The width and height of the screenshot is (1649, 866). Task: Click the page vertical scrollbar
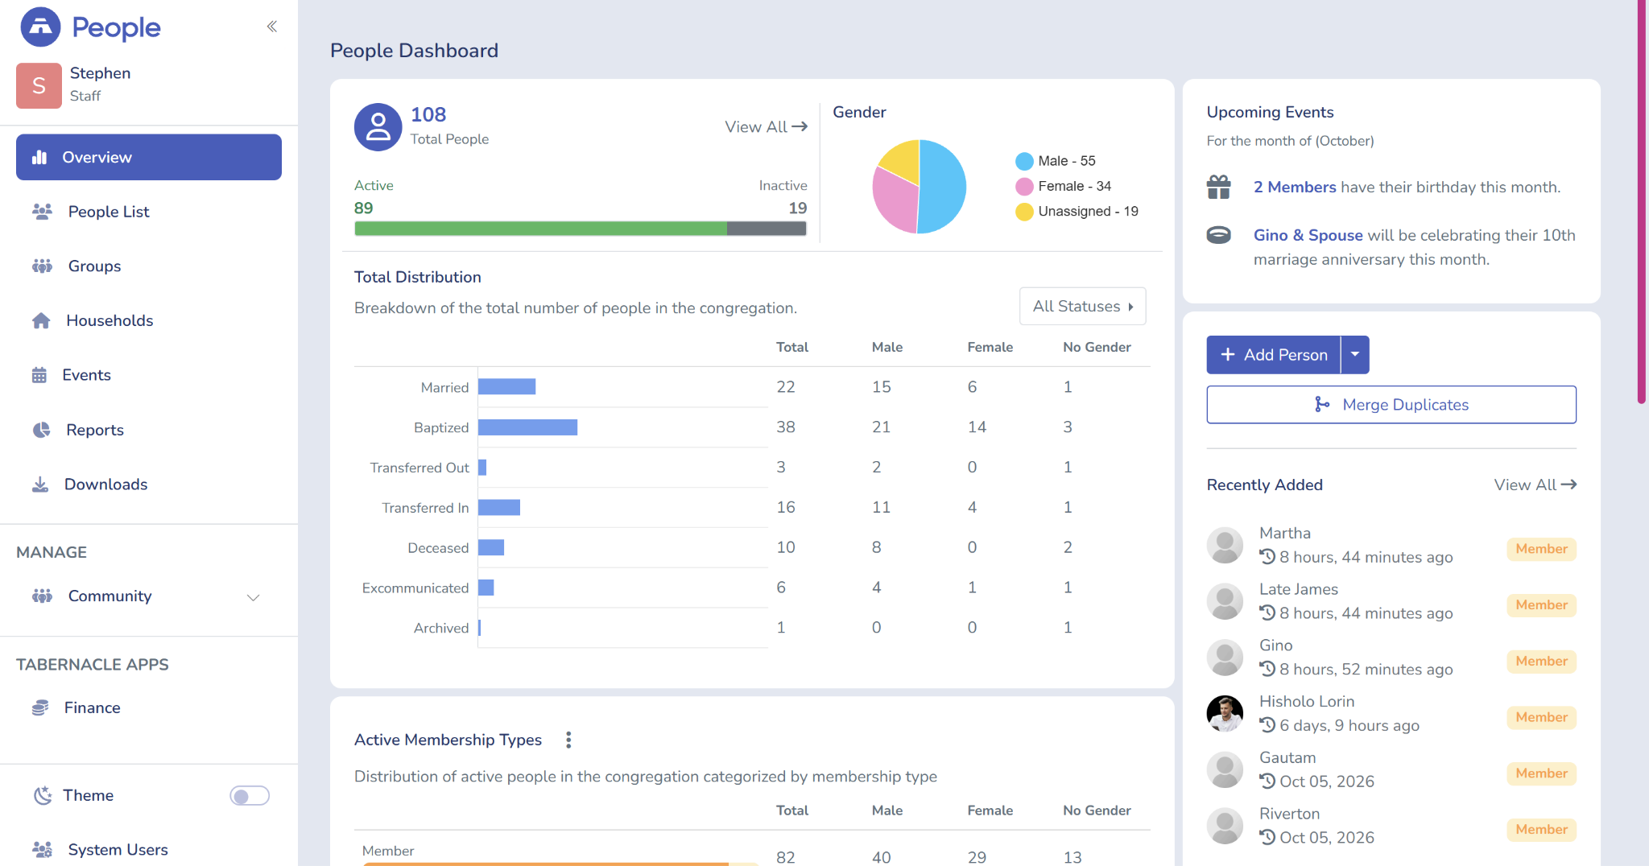pos(1642,201)
